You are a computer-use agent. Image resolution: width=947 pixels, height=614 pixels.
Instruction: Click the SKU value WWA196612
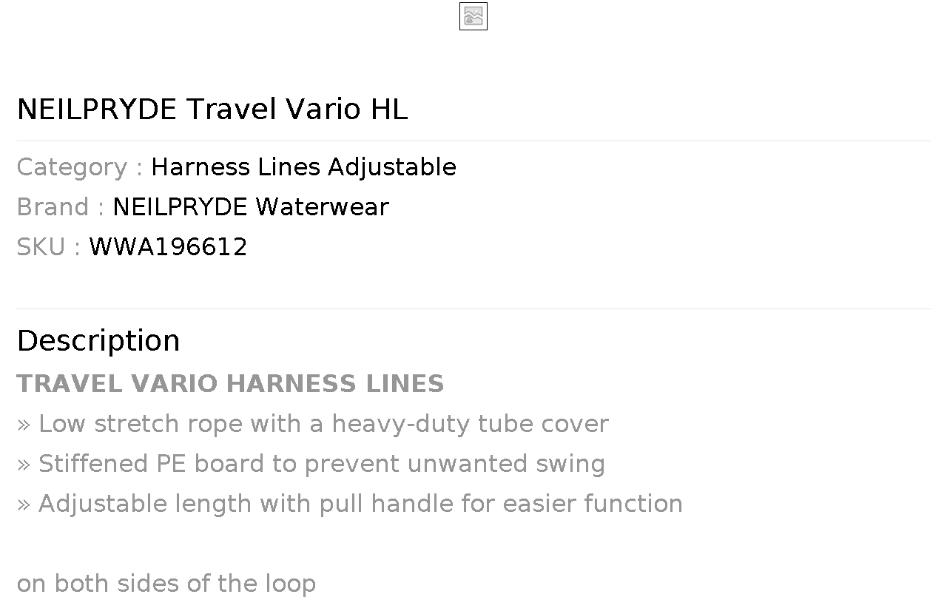(x=168, y=247)
